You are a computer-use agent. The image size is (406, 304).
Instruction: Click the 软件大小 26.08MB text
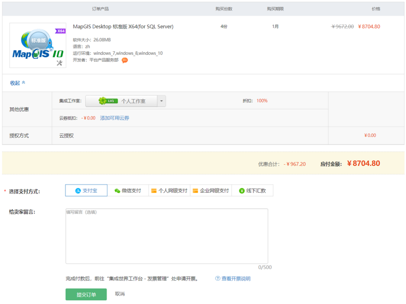pyautogui.click(x=92, y=40)
